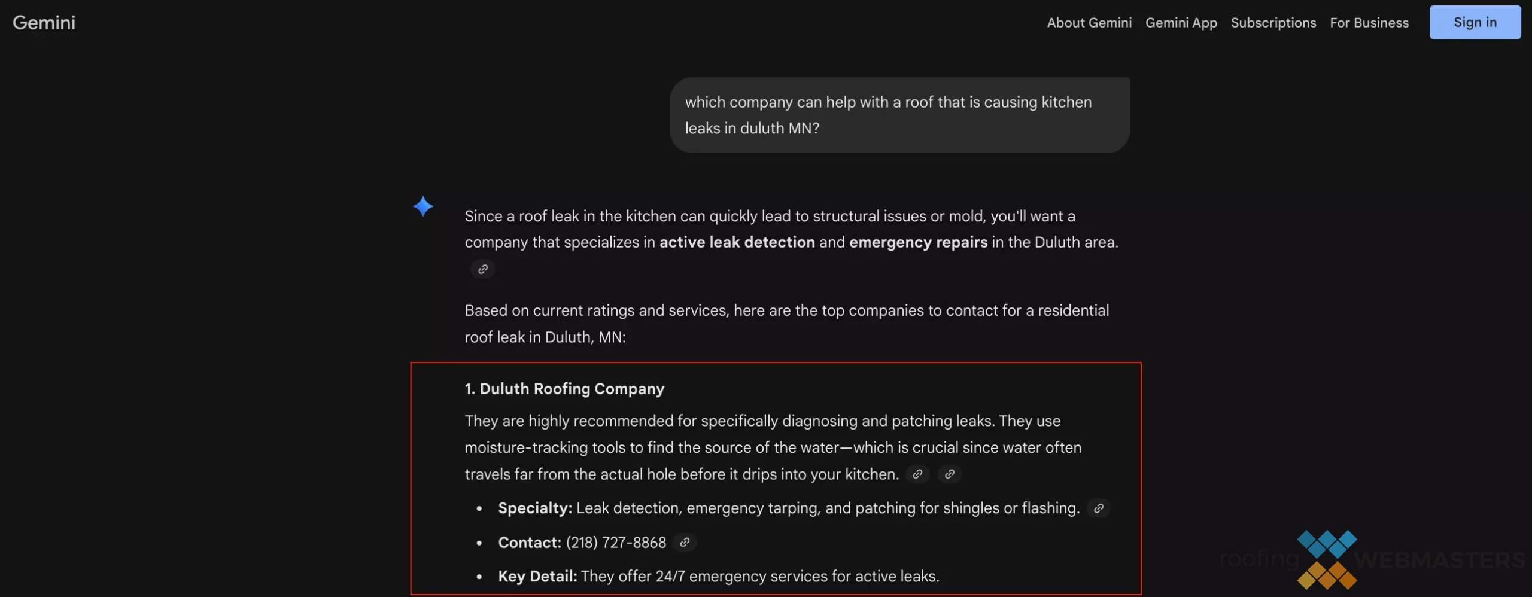Open the About Gemini page
The width and height of the screenshot is (1532, 597).
click(x=1089, y=23)
